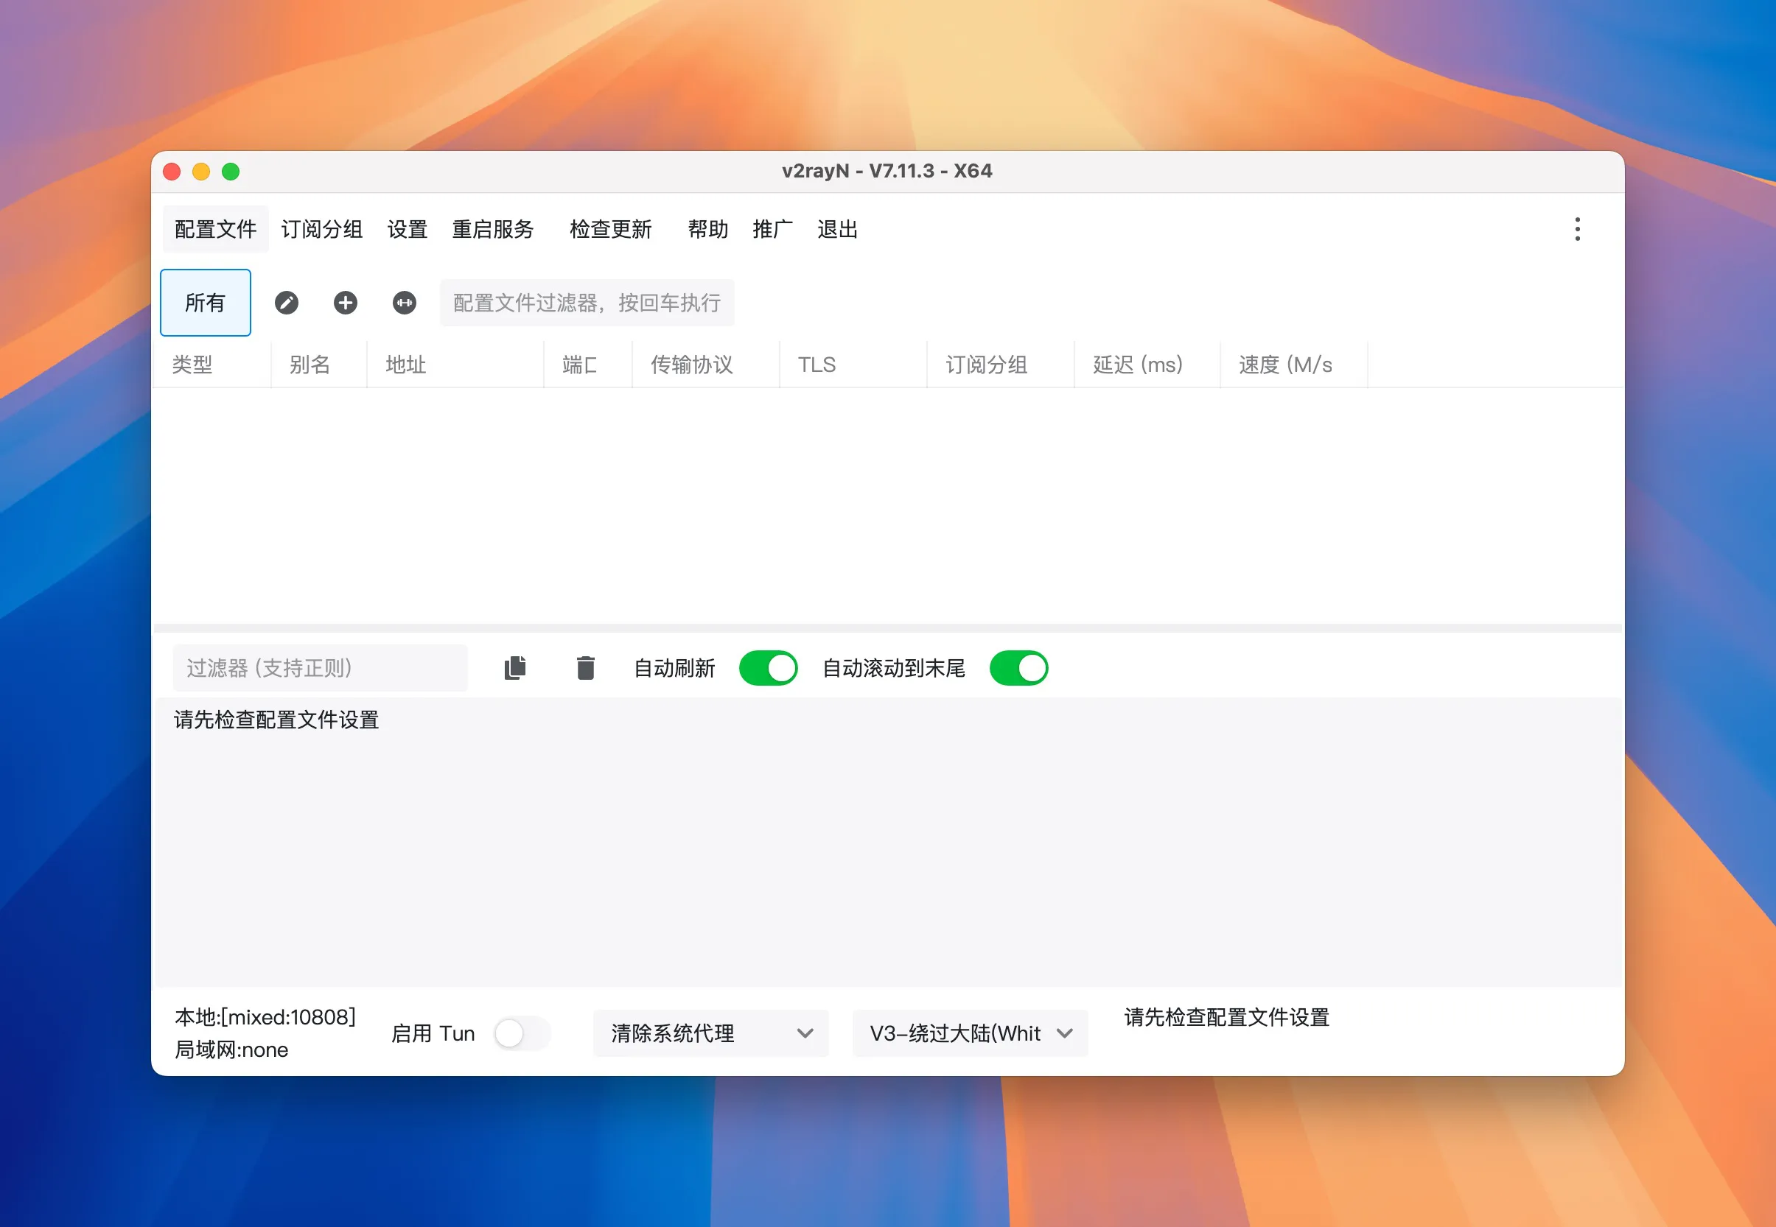Open the 清除系统代理 dropdown
Screen dimensions: 1776x1227
point(709,1033)
